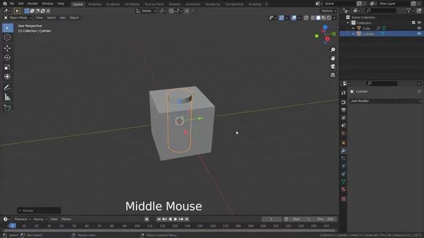Image resolution: width=424 pixels, height=238 pixels.
Task: Switch to the Modeling workspace tab
Action: [x=94, y=5]
